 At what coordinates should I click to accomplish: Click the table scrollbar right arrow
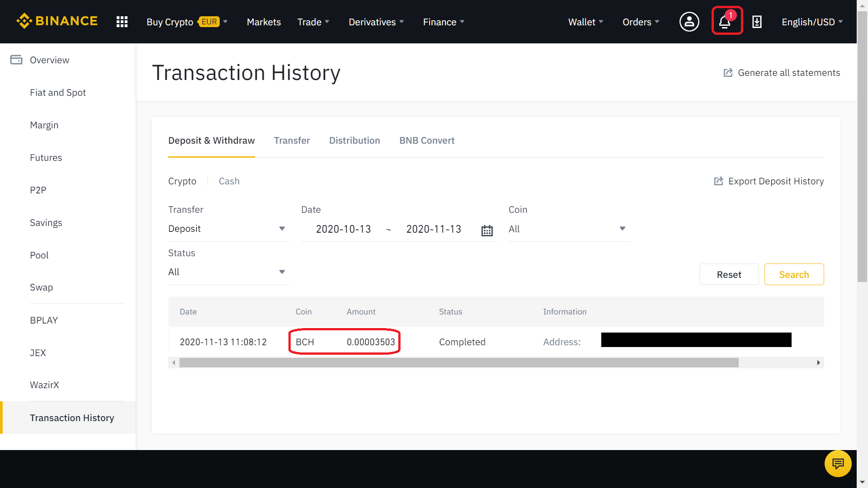818,363
